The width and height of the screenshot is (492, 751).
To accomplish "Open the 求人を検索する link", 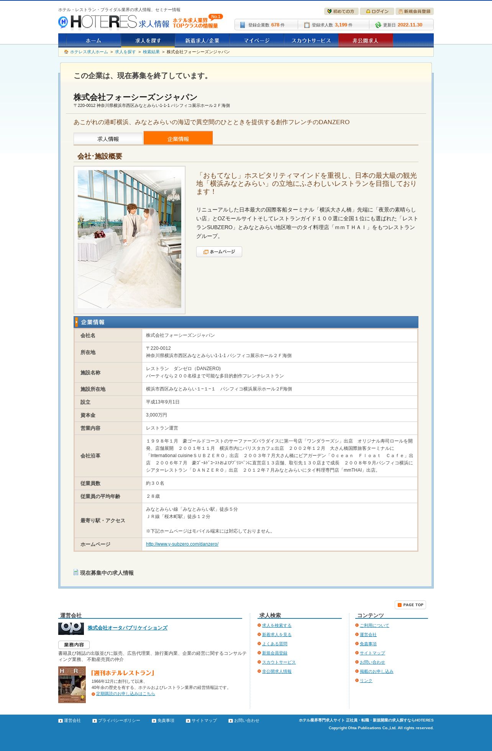I will coord(277,625).
